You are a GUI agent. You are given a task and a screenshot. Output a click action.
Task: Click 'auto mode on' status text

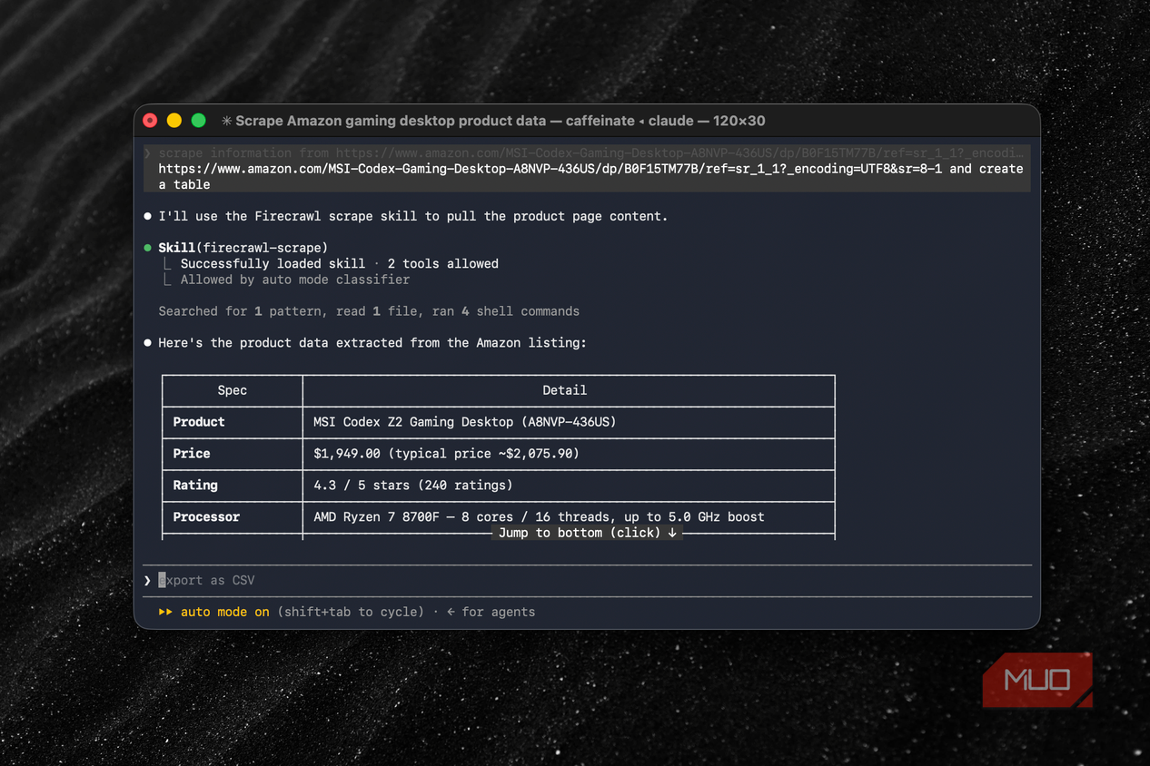[x=224, y=612]
